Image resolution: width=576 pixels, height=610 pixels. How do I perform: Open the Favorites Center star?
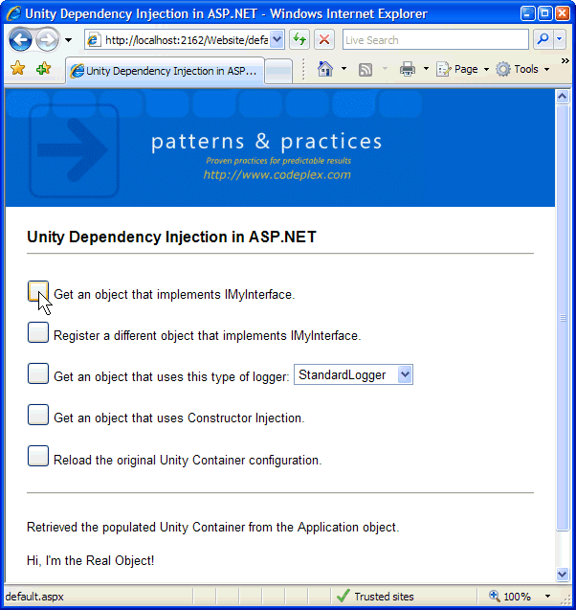click(18, 69)
